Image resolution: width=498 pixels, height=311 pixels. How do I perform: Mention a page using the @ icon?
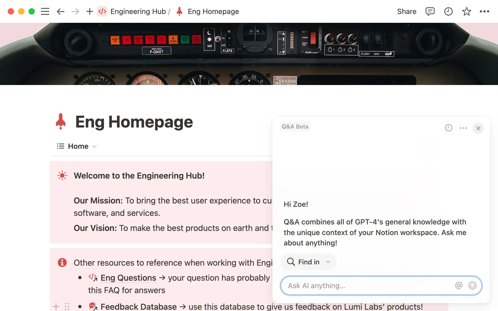coord(459,285)
